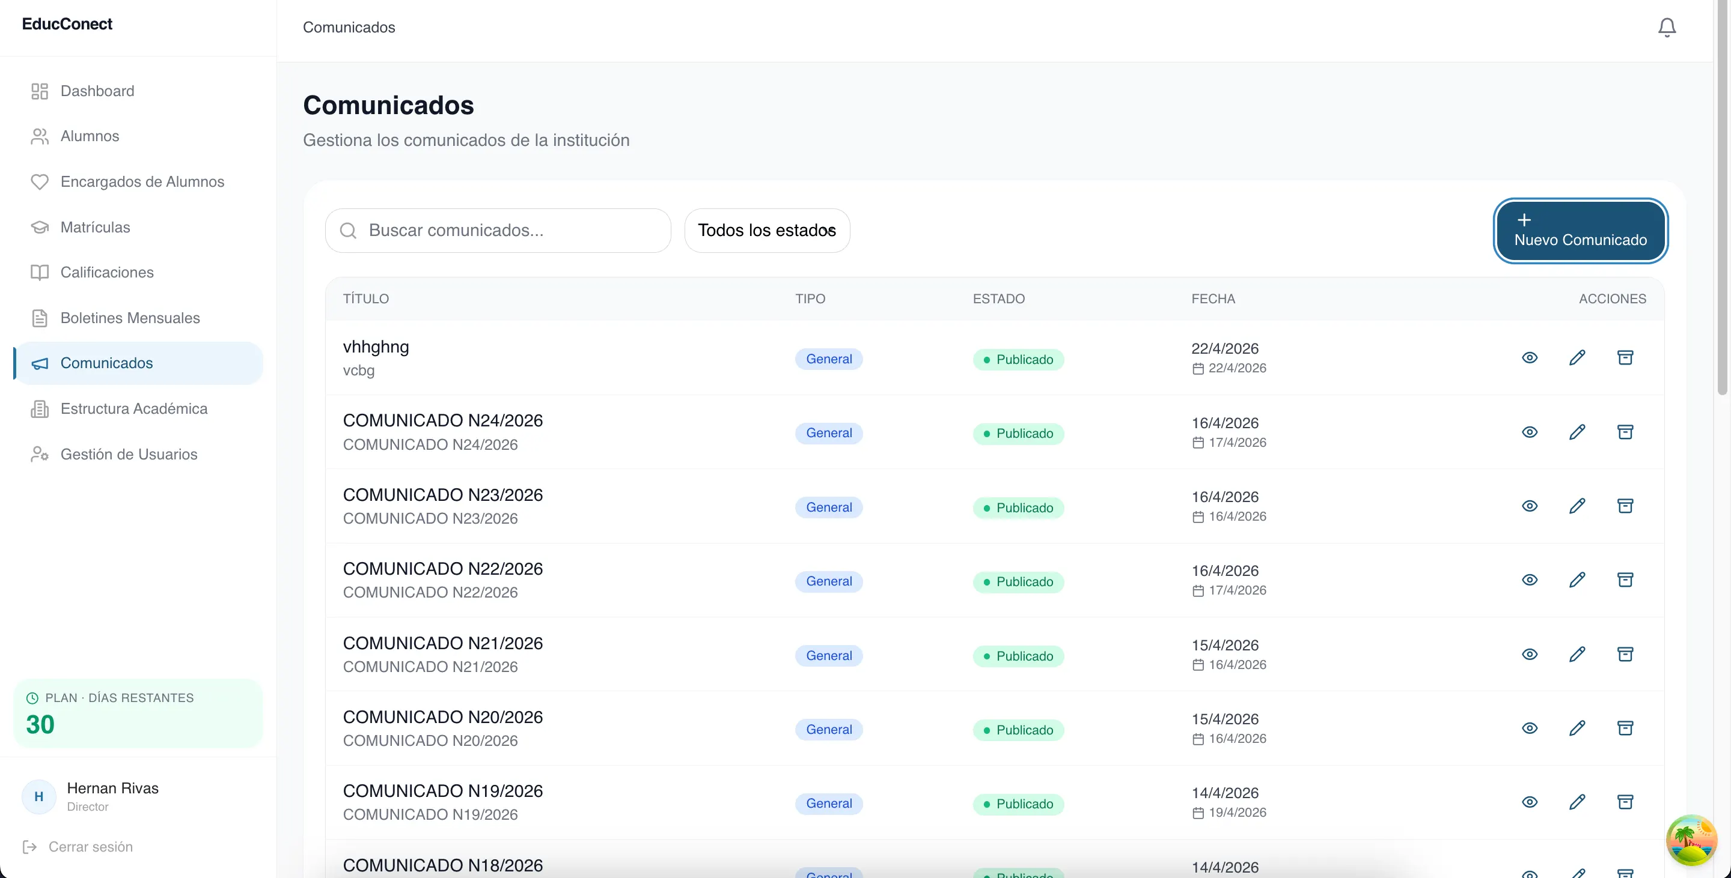Viewport: 1731px width, 878px height.
Task: Edit the vhhghng comunicado with the pencil icon
Action: 1577,358
